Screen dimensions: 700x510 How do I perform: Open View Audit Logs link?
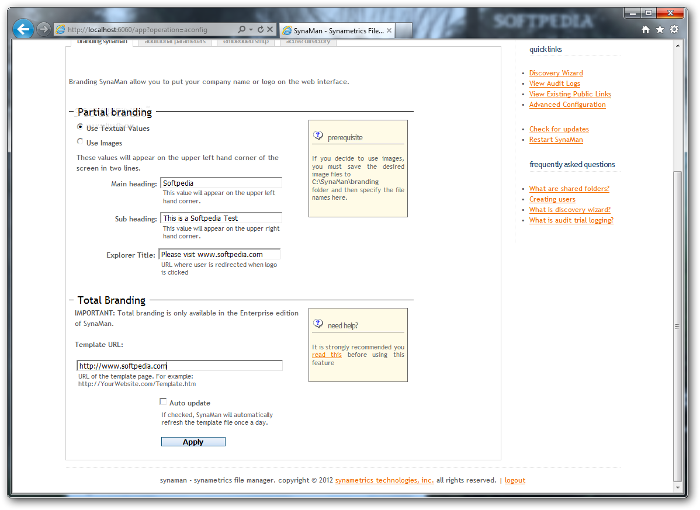point(555,84)
